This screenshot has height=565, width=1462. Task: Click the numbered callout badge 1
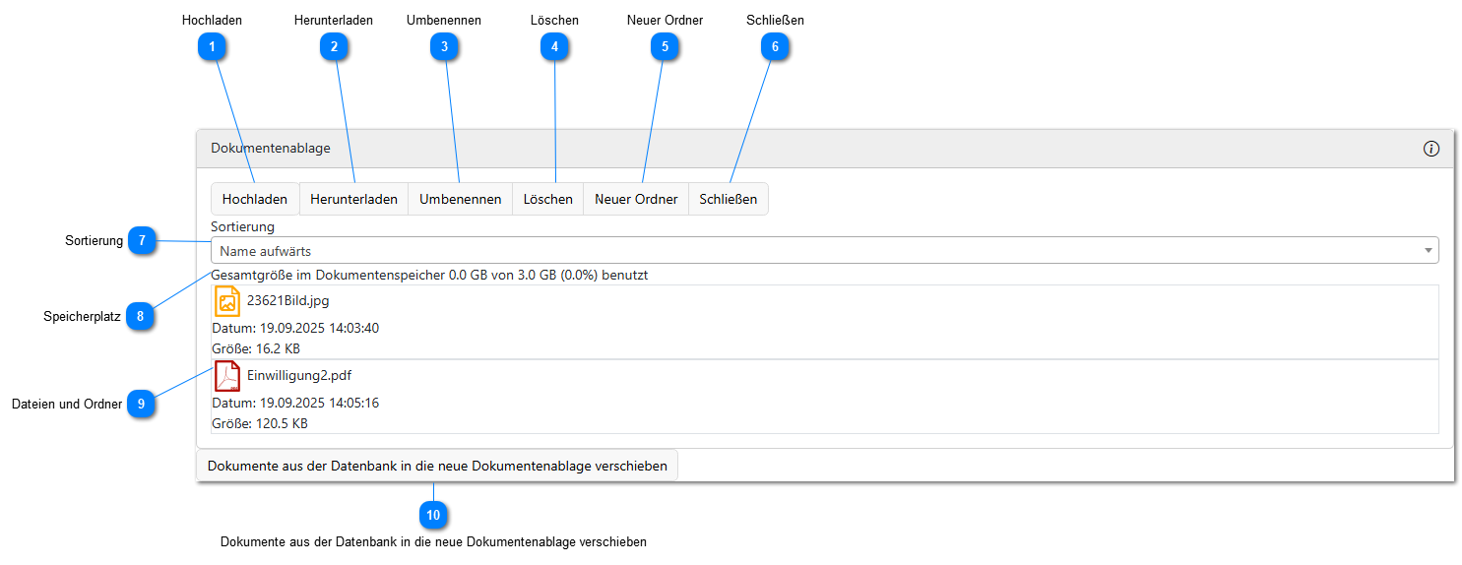tap(211, 46)
